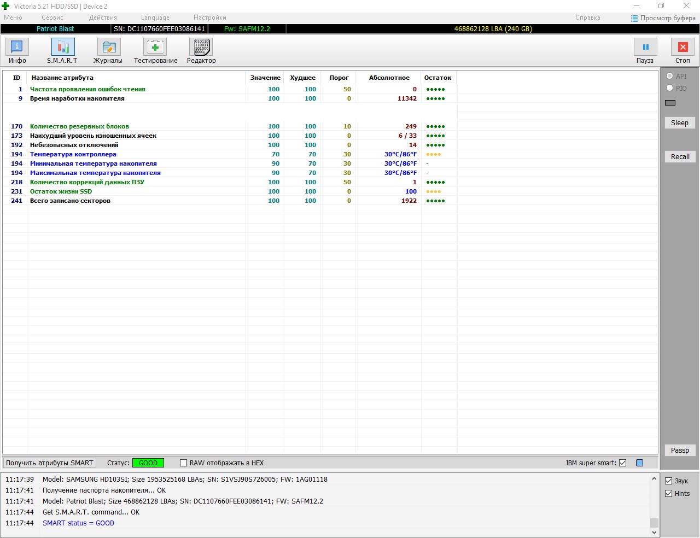Open the hex Editor (Редактор) icon
The image size is (700, 538).
pos(201,48)
